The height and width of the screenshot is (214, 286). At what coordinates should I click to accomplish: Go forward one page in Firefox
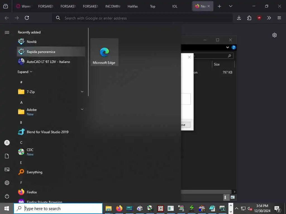pos(17,18)
